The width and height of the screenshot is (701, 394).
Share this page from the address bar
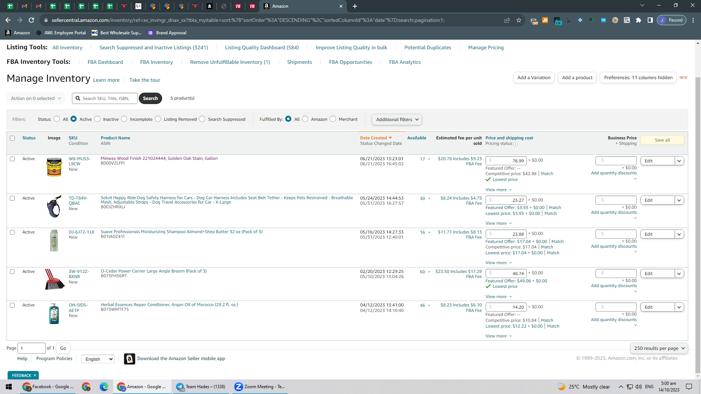(x=507, y=20)
